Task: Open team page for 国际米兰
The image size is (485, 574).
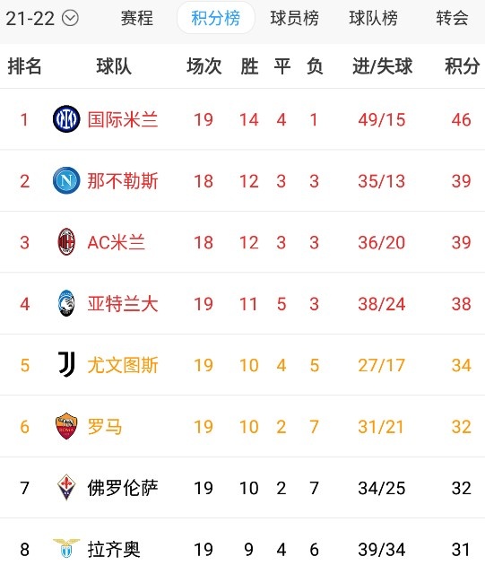Action: pos(123,119)
